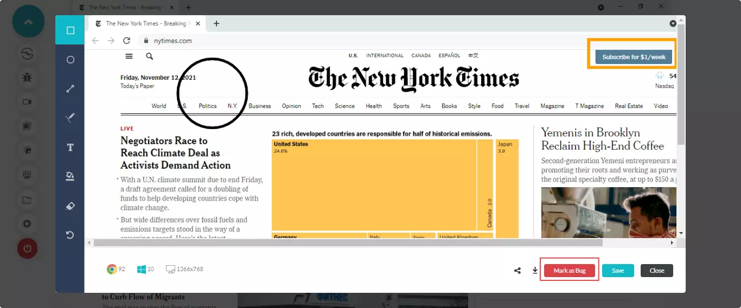This screenshot has height=308, width=741.
Task: Click the teal Save button
Action: point(618,271)
